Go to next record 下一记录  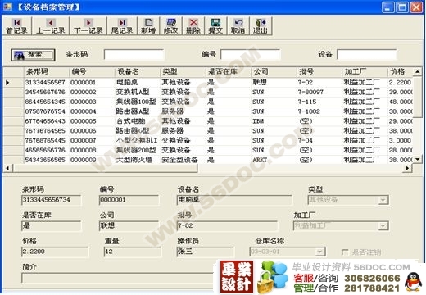point(88,26)
